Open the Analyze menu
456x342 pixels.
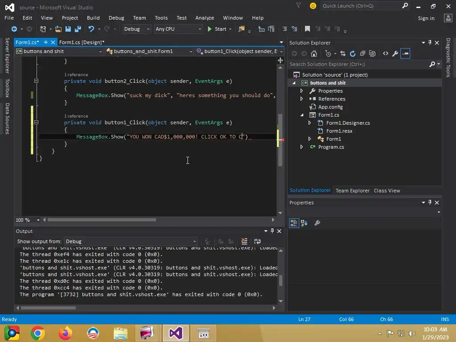(205, 18)
